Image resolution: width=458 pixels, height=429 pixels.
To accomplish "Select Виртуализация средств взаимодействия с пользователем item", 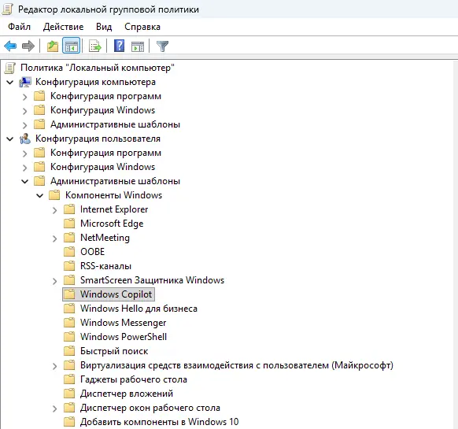I will 237,365.
